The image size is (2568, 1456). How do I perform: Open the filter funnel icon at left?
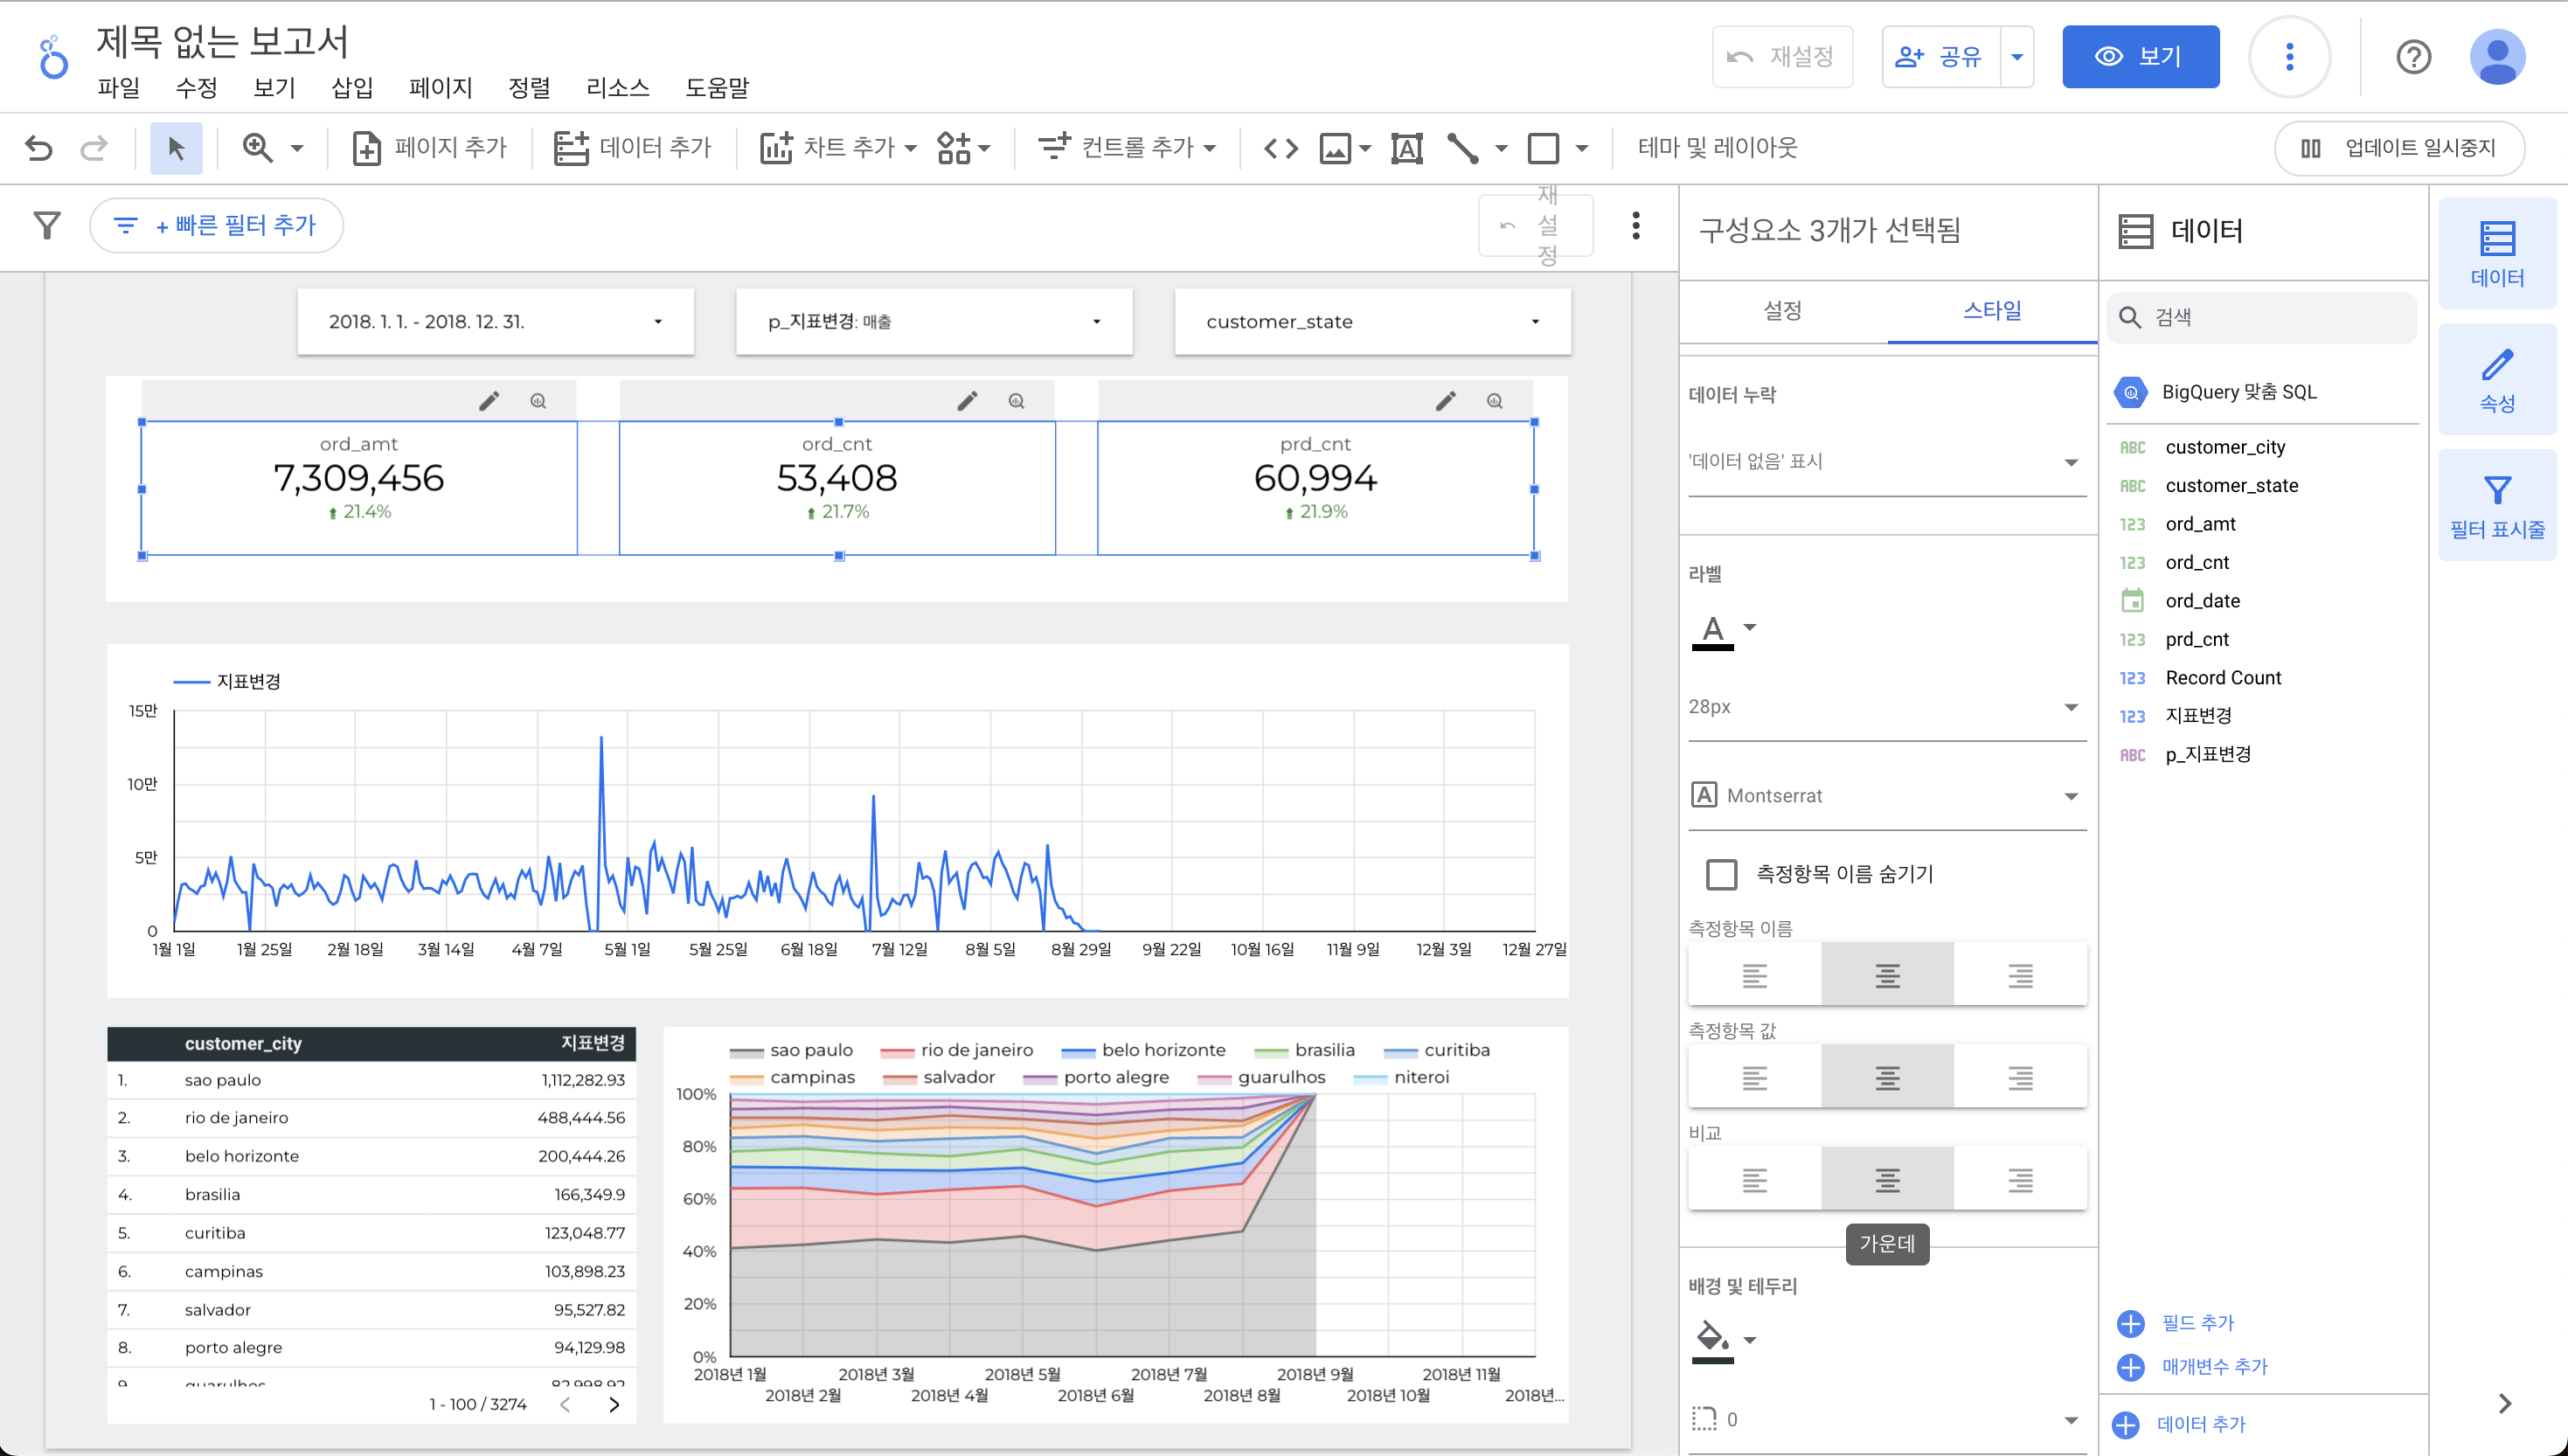point(47,225)
